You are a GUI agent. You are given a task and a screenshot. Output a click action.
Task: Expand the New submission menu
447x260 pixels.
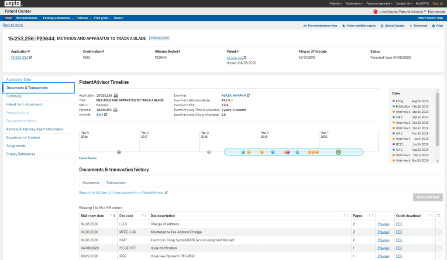tap(28, 18)
